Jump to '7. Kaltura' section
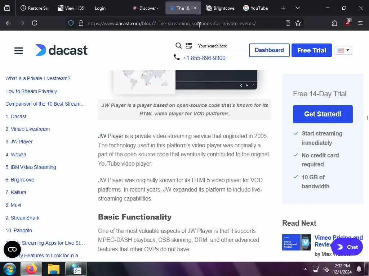 click(16, 193)
